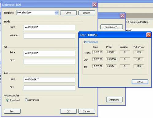This screenshot has height=118, width=153.
Task: Click the Bid tick count 199
Action: pyautogui.click(x=139, y=66)
